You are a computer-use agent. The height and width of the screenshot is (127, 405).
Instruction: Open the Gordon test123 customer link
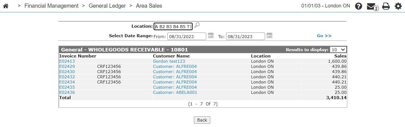pyautogui.click(x=169, y=61)
